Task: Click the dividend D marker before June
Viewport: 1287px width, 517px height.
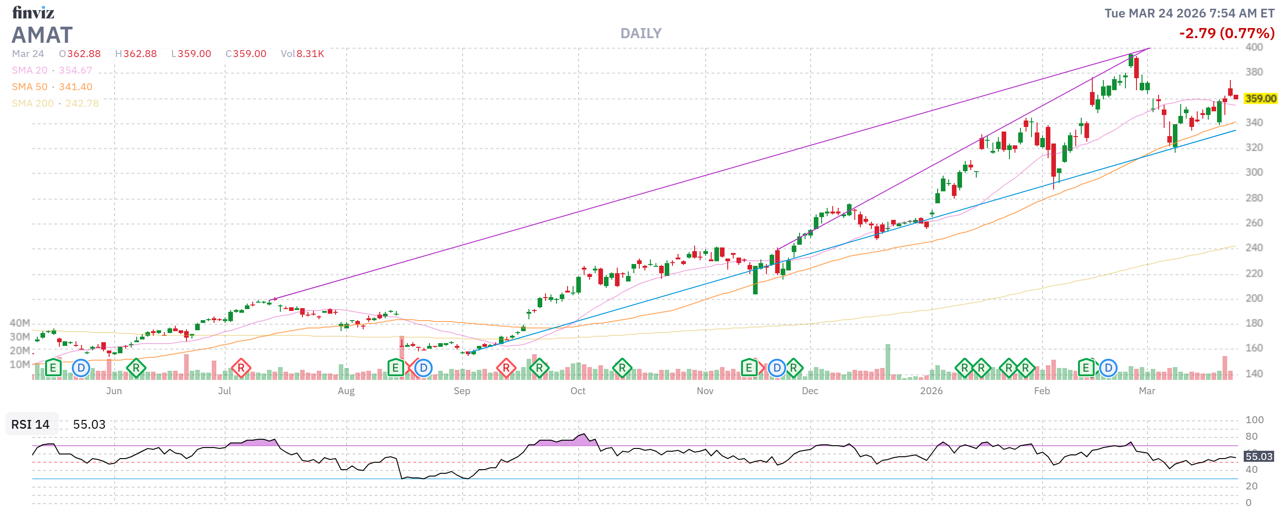Action: tap(81, 368)
